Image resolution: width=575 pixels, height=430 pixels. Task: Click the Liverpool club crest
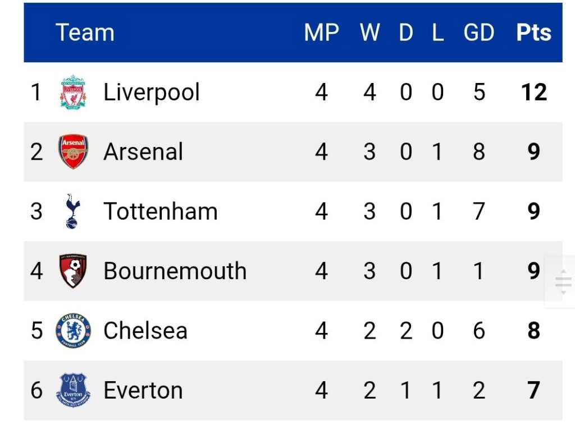[x=73, y=92]
